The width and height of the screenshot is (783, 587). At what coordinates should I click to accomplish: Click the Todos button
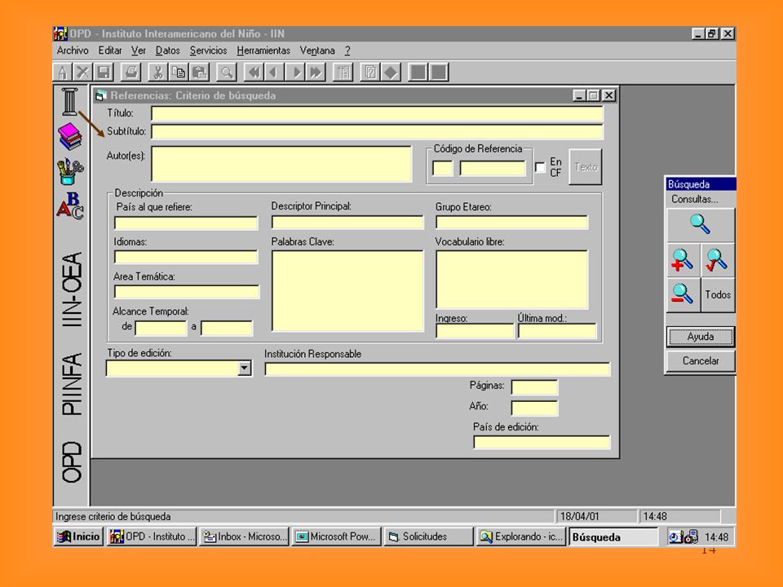pos(718,294)
